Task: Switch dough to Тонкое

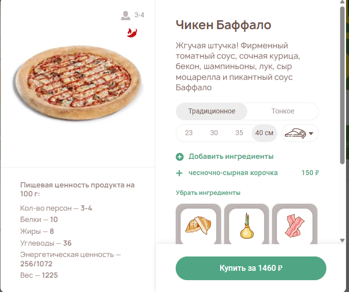Action: pyautogui.click(x=283, y=111)
